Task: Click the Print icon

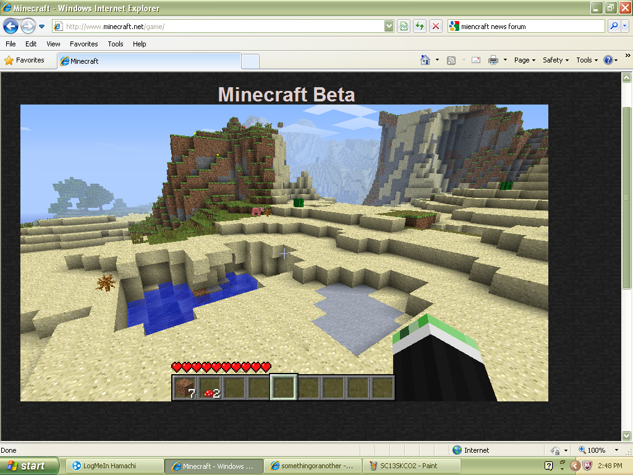Action: click(x=493, y=60)
